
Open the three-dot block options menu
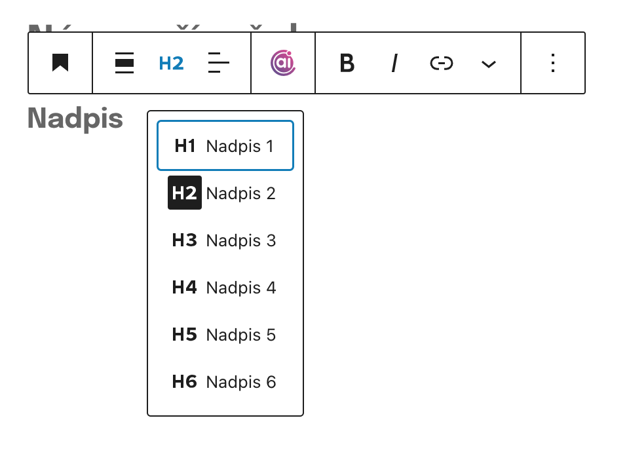(x=553, y=63)
